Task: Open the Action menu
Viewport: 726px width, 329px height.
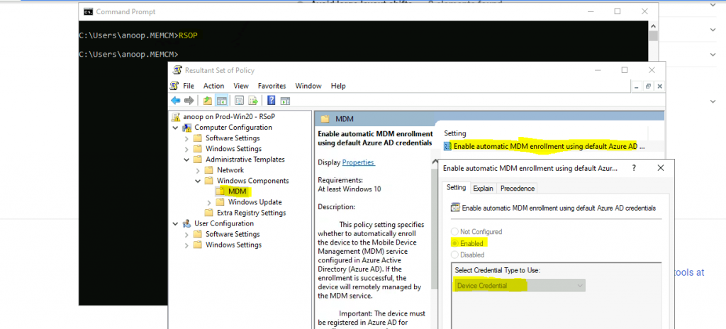Action: point(213,86)
